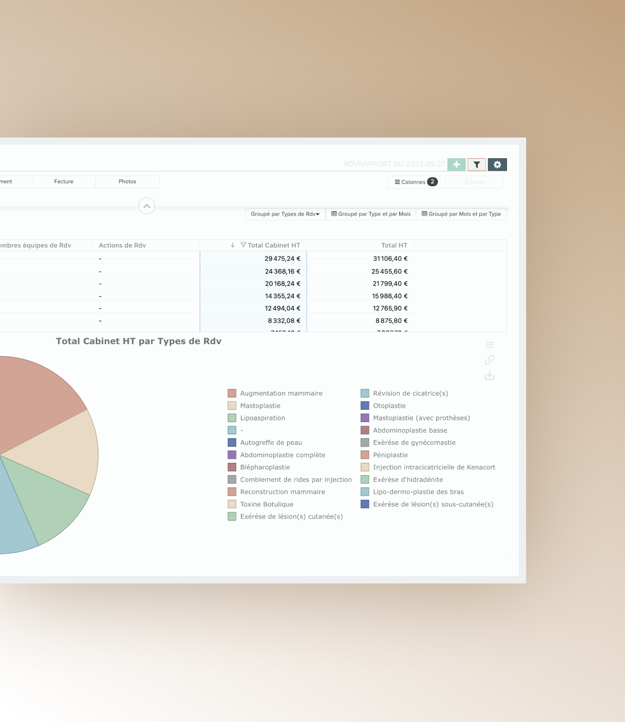Screen dimensions: 625x722
Task: Download the chart with download icon
Action: coord(490,375)
